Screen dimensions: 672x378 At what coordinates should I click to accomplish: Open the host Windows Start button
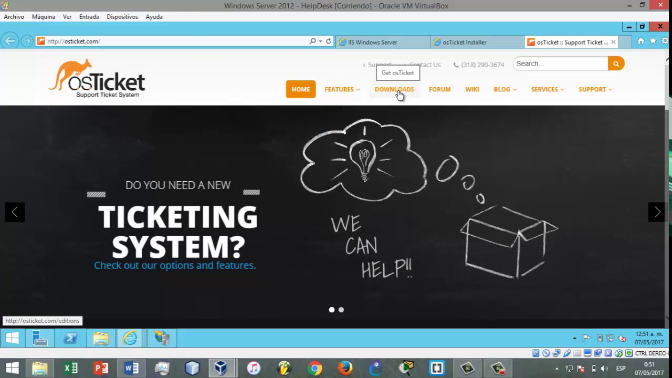pos(12,369)
